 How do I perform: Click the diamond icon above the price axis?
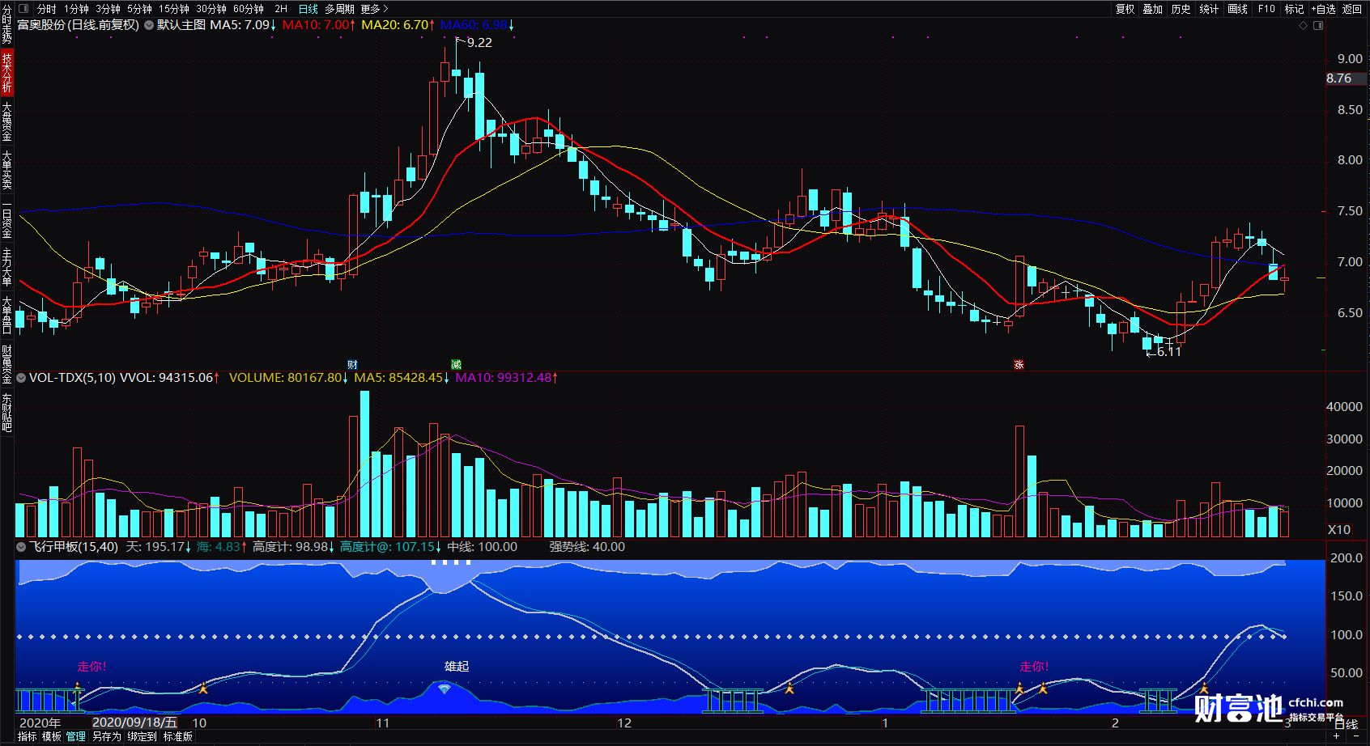(x=1304, y=25)
